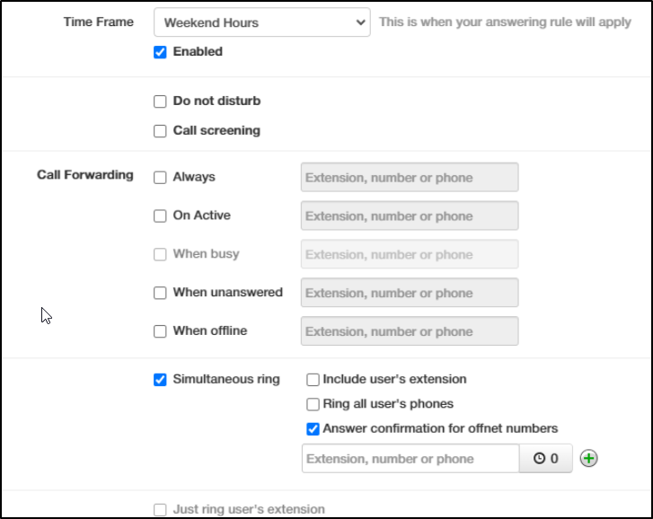Uncheck Answer confirmation for offnet numbers
653x519 pixels.
pyautogui.click(x=313, y=429)
